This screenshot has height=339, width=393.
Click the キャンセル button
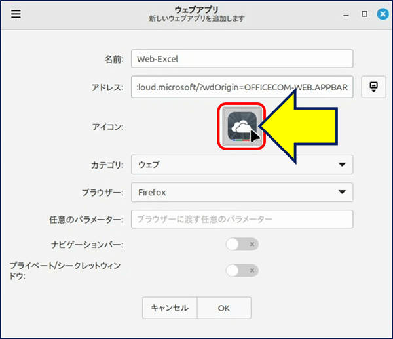(170, 308)
